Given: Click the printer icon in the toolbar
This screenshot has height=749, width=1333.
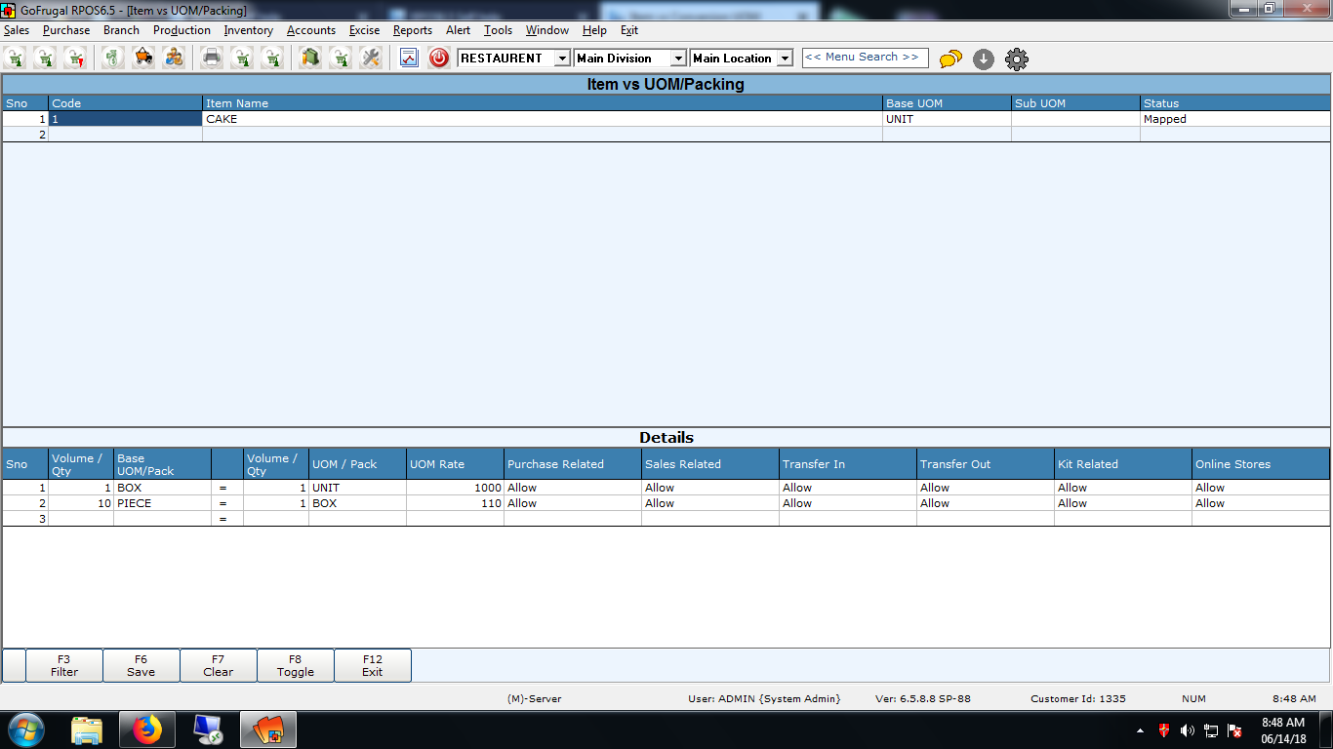Looking at the screenshot, I should 212,59.
